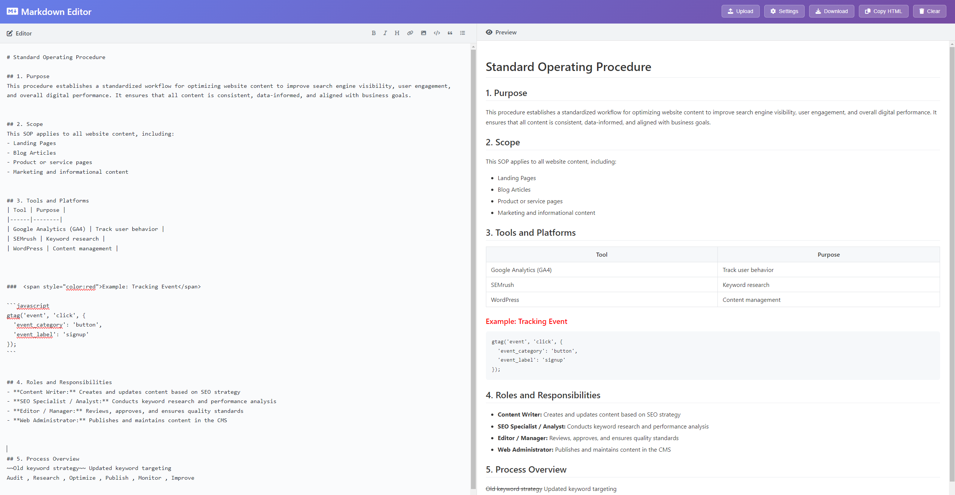This screenshot has width=955, height=495.
Task: Click the gtag code block in preview
Action: 713,355
